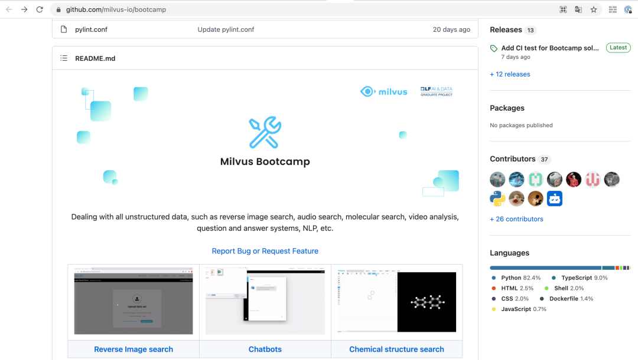Filter by JavaScript 0.7% language
This screenshot has width=638, height=360.
519,309
